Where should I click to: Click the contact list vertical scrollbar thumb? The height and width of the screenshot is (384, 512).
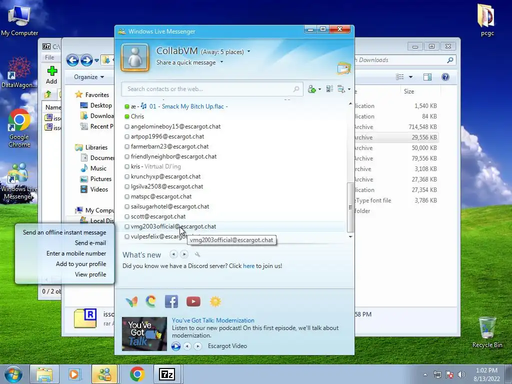350,207
